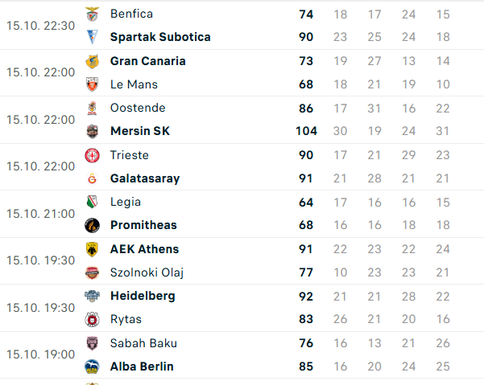Click Mersin SK final score 104
The width and height of the screenshot is (484, 385).
(306, 131)
